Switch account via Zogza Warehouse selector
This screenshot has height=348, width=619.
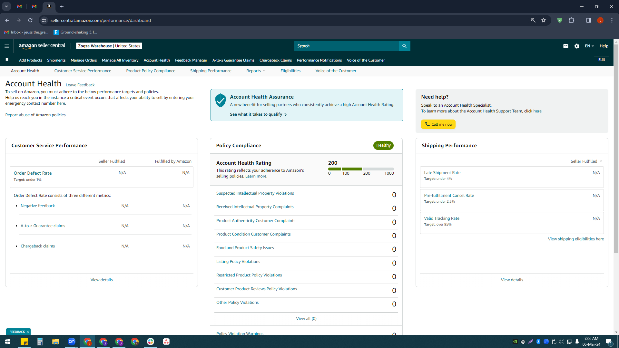click(109, 46)
